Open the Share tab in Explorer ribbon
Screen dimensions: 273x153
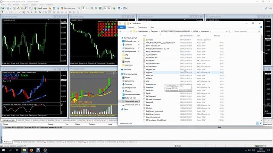point(142,27)
